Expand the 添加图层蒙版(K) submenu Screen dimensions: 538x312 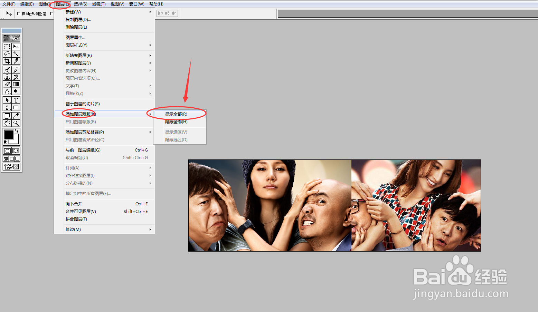[x=104, y=114]
